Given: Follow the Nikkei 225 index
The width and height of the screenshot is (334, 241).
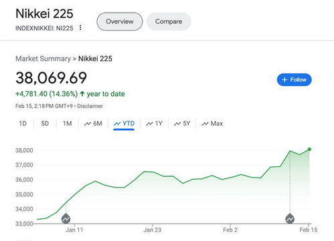Looking at the screenshot, I should (294, 79).
